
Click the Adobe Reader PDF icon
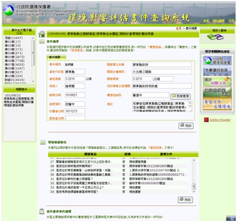pos(206,120)
